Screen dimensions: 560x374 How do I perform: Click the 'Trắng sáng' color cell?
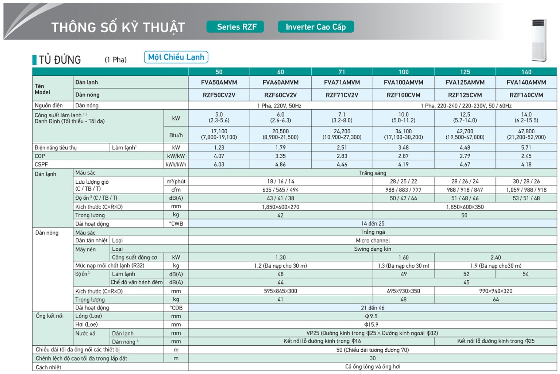point(373,173)
